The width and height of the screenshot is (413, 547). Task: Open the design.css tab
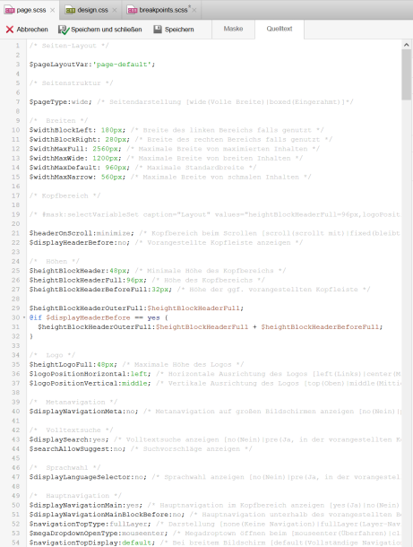92,10
